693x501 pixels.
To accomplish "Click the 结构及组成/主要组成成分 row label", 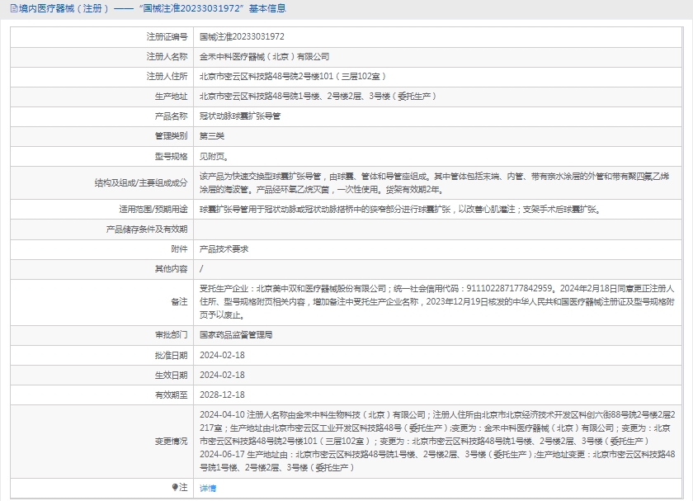I will pos(141,182).
